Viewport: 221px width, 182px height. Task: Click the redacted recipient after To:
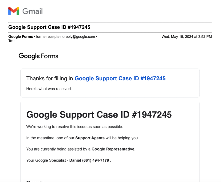(36, 42)
